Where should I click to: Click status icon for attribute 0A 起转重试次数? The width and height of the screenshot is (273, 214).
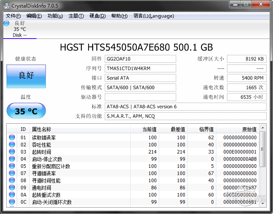coord(12,195)
